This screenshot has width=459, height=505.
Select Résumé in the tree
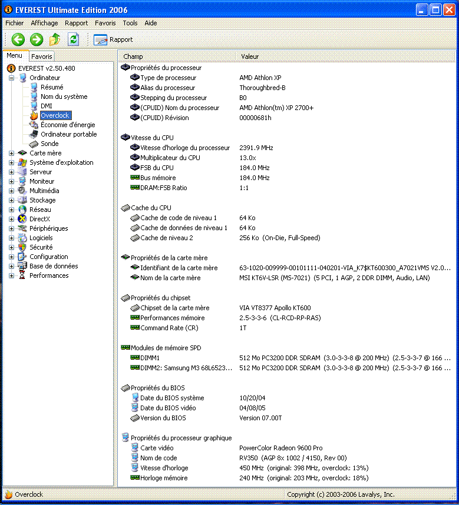(x=52, y=87)
